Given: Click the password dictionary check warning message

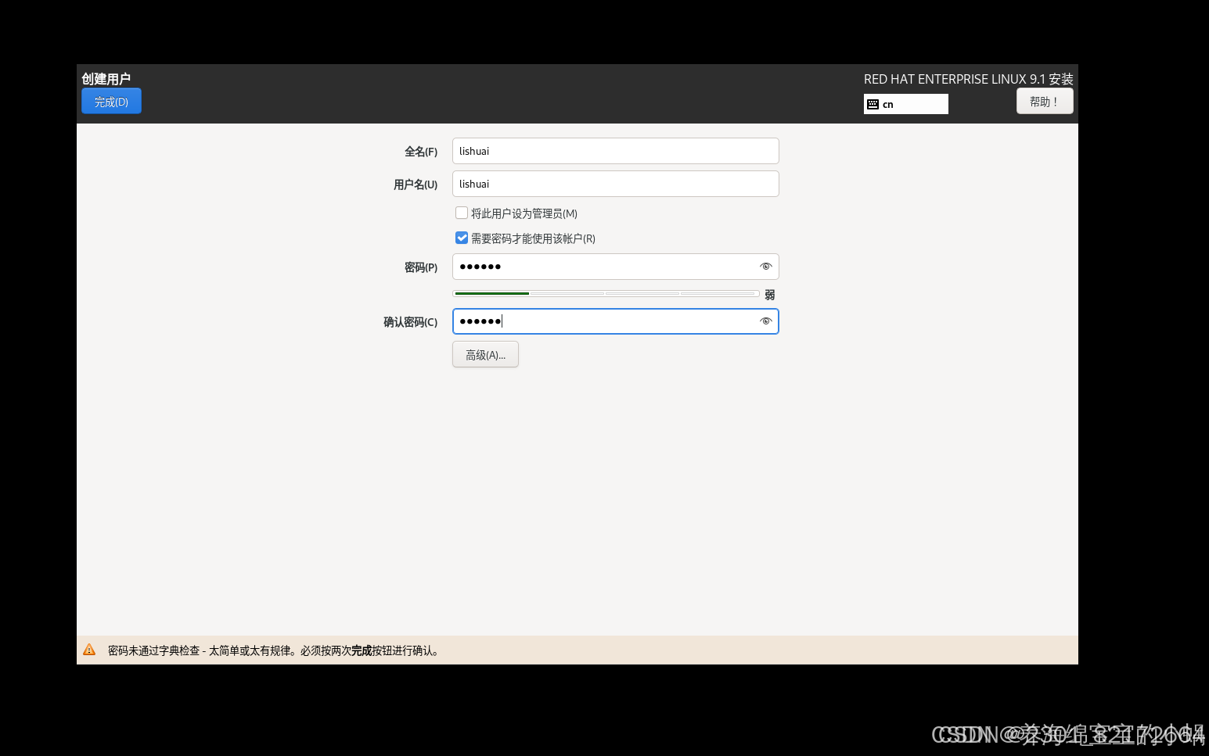Looking at the screenshot, I should 275,650.
